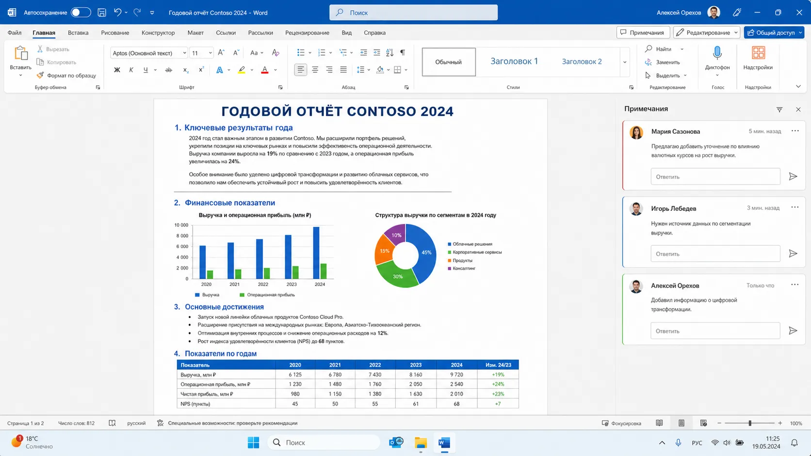Toggle paragraph marks display
The width and height of the screenshot is (811, 456).
[x=403, y=52]
